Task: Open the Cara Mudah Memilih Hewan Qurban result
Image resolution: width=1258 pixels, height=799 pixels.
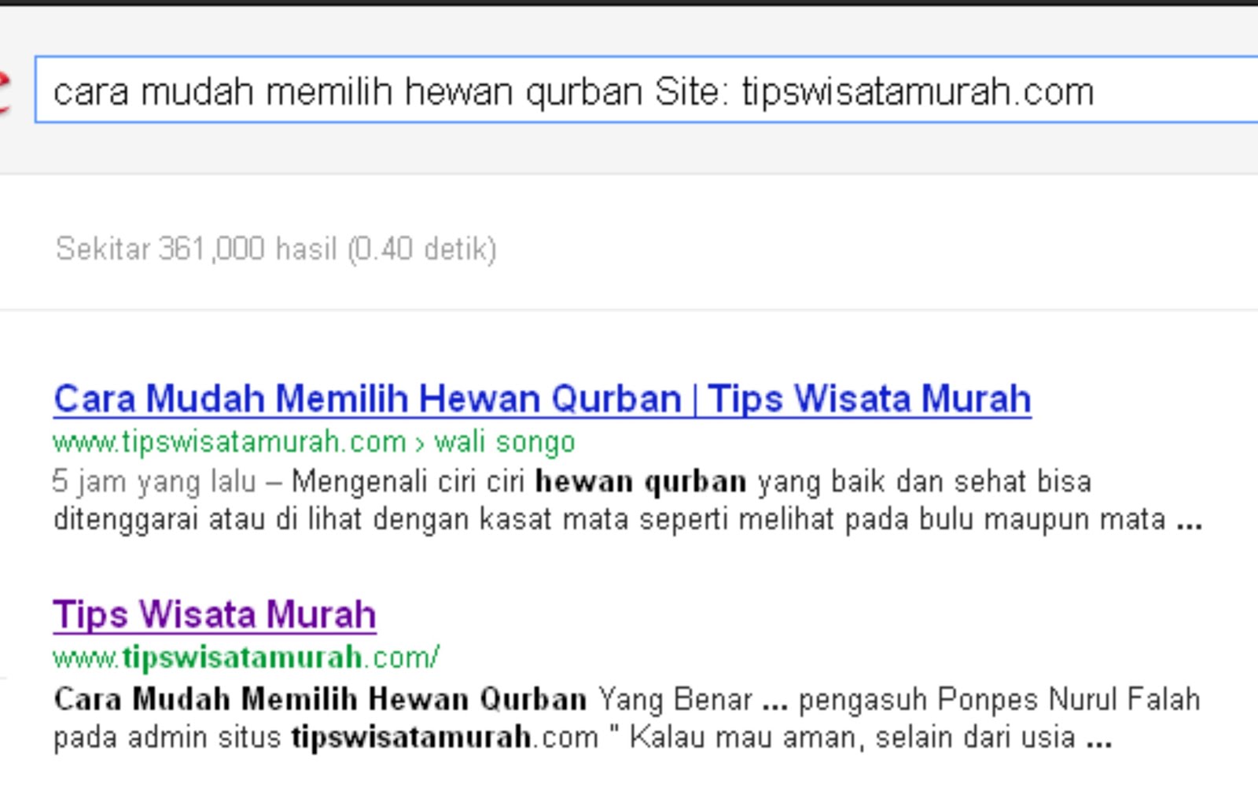Action: 543,399
